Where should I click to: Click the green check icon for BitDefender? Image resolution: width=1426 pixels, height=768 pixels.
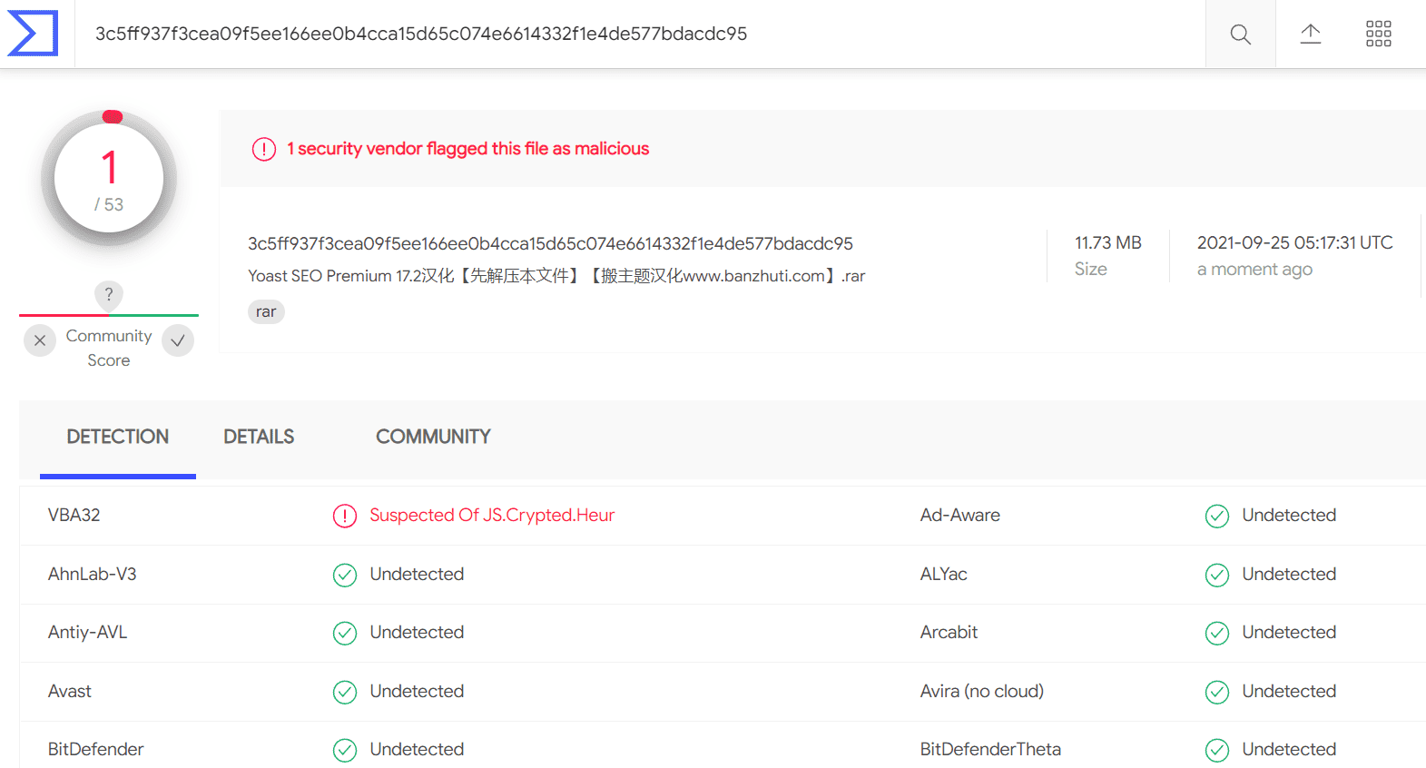click(x=345, y=750)
